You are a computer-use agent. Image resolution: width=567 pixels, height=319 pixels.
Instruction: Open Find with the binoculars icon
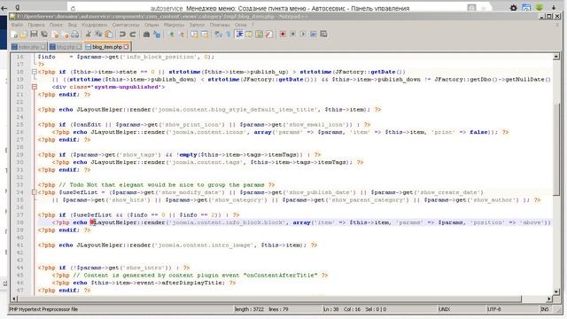click(x=146, y=35)
